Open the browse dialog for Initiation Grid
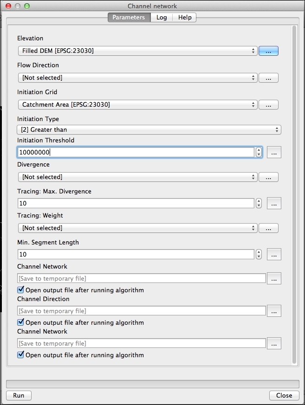Screen dimensions: 305x405 pos(268,105)
